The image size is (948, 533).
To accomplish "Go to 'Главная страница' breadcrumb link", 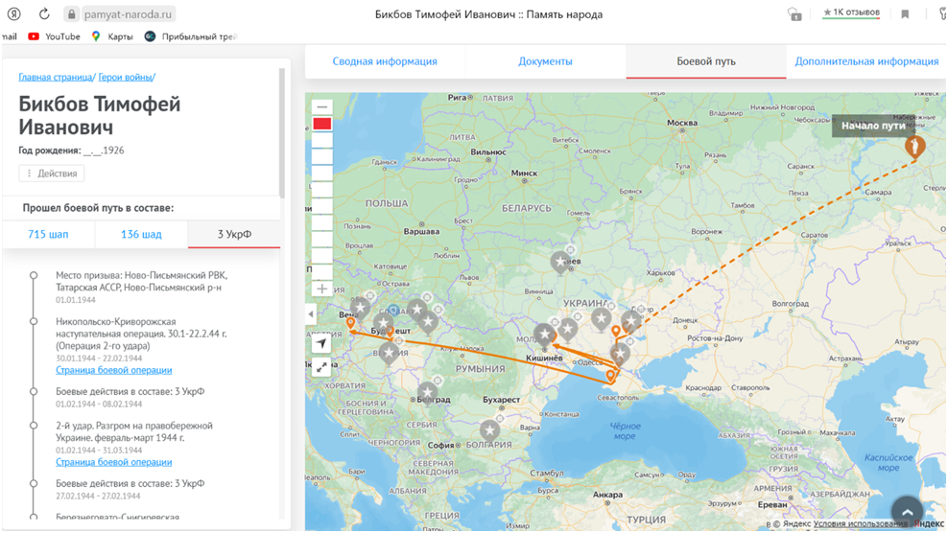I will pyautogui.click(x=55, y=77).
